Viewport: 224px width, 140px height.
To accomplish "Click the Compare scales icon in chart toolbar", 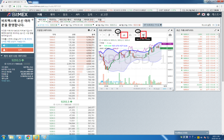I will (130, 35).
